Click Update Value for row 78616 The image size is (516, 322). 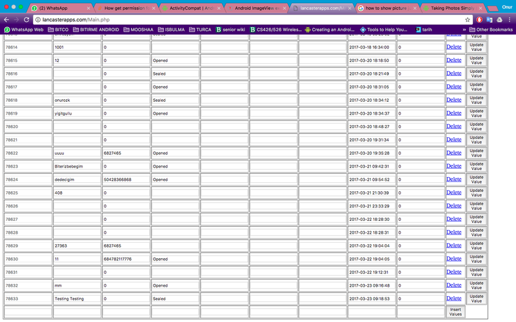click(476, 73)
